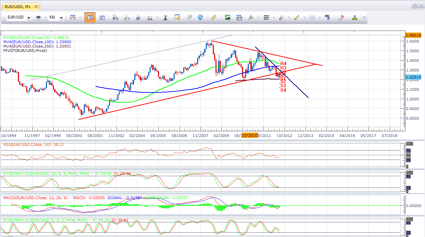Click the R4 pivot resistance label
425x237 pixels.
pyautogui.click(x=283, y=63)
